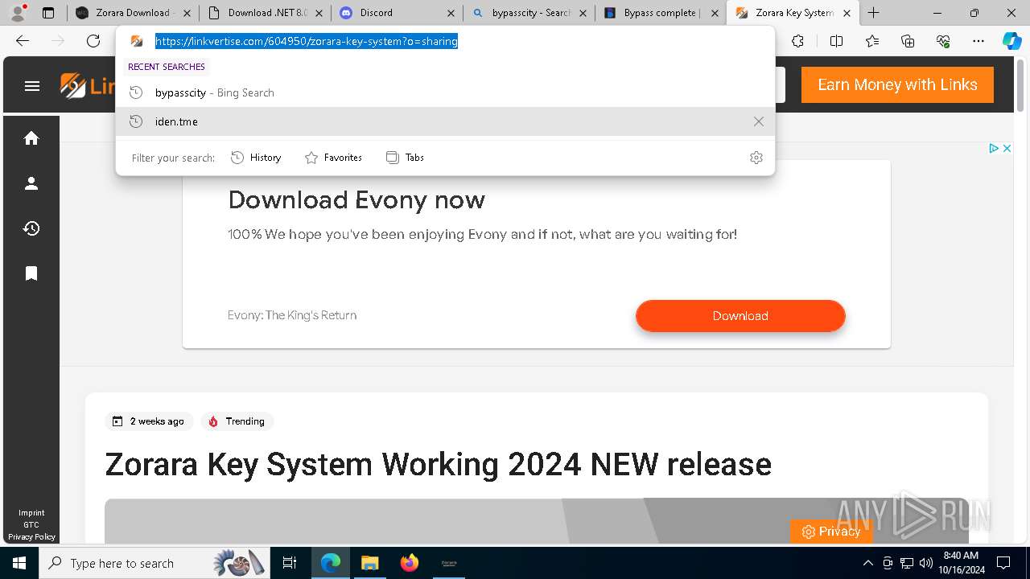Go to Linkvertise home icon
The height and width of the screenshot is (579, 1030).
tap(31, 138)
